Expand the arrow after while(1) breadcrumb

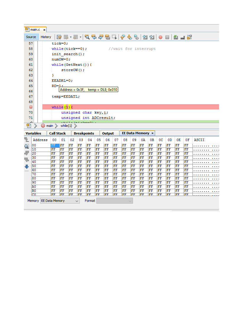pyautogui.click(x=75, y=126)
